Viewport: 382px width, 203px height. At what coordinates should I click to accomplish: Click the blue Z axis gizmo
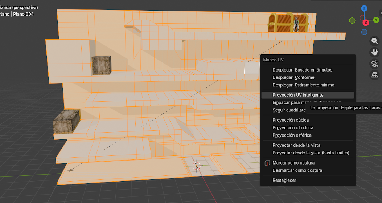(364, 8)
